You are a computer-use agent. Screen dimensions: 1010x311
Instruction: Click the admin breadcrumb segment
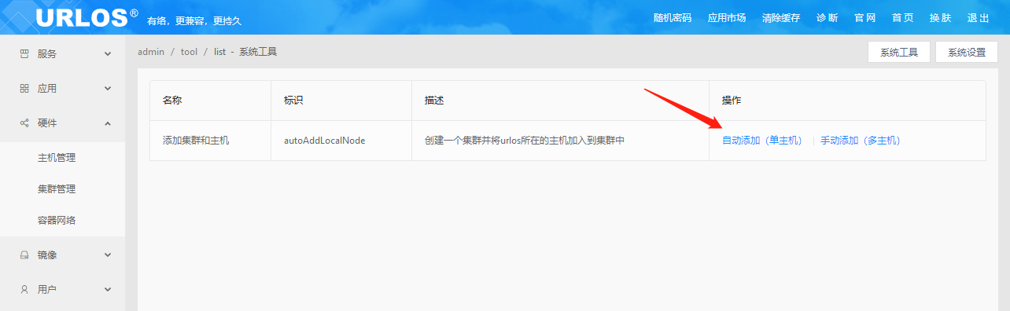coord(151,52)
